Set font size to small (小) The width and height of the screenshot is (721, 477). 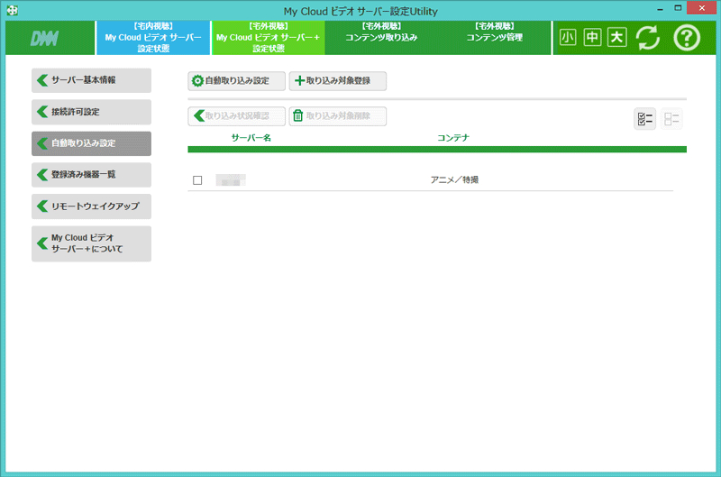click(x=568, y=38)
